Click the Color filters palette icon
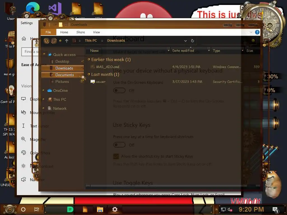Image resolution: width=287 pixels, height=215 pixels. pyautogui.click(x=24, y=153)
